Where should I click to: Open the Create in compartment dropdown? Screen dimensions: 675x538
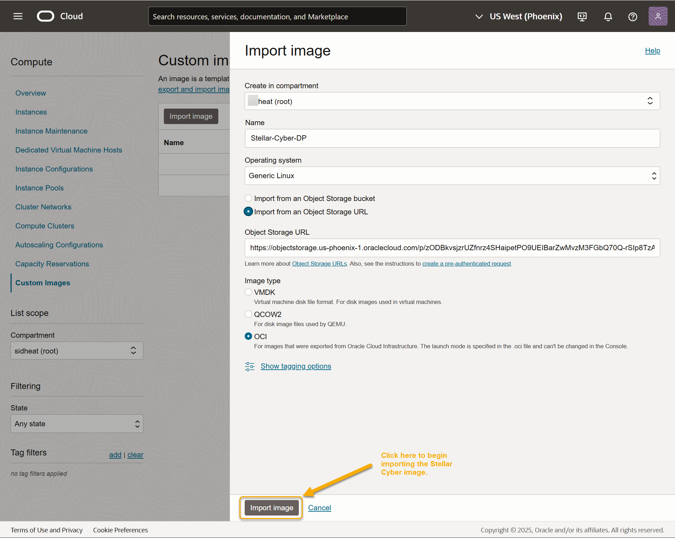(452, 101)
